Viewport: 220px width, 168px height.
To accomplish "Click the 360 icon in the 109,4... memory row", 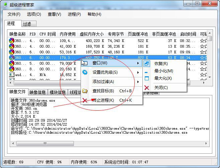I will click(11, 41).
